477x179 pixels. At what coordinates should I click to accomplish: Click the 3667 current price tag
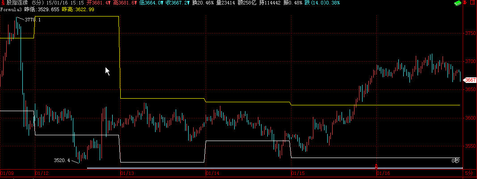(470, 80)
